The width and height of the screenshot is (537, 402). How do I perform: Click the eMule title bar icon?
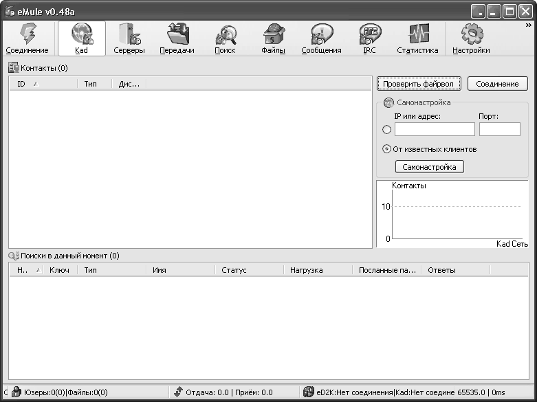[10, 12]
